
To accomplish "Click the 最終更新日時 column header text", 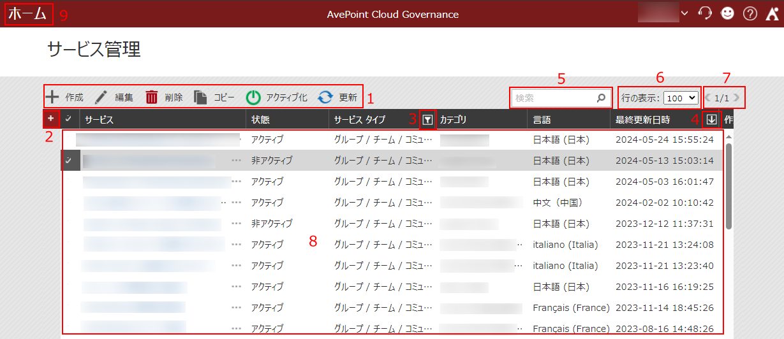I will (x=642, y=119).
